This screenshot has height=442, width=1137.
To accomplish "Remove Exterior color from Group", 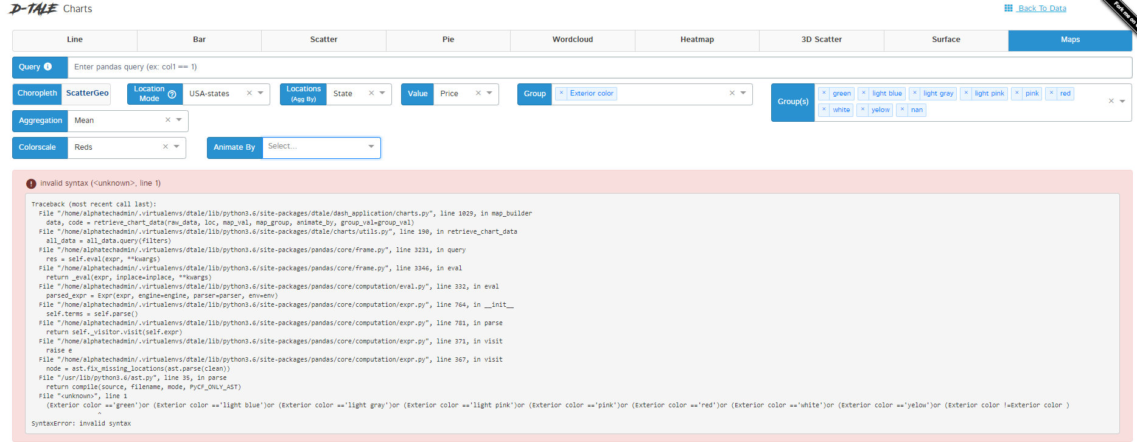I will 562,93.
